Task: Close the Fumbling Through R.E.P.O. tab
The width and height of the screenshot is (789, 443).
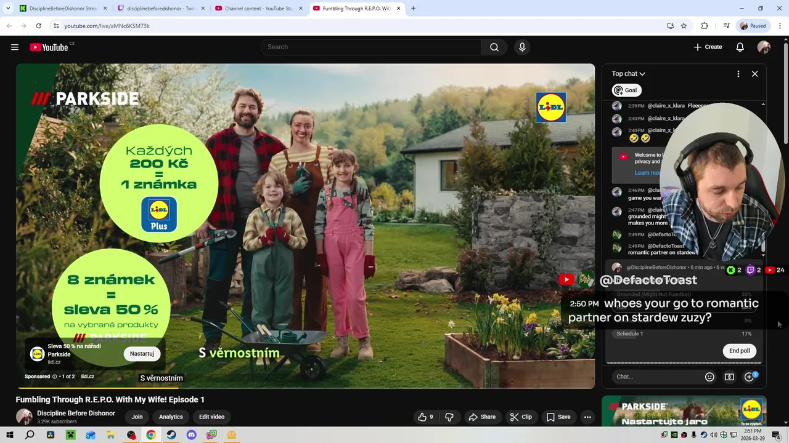Action: pos(398,9)
